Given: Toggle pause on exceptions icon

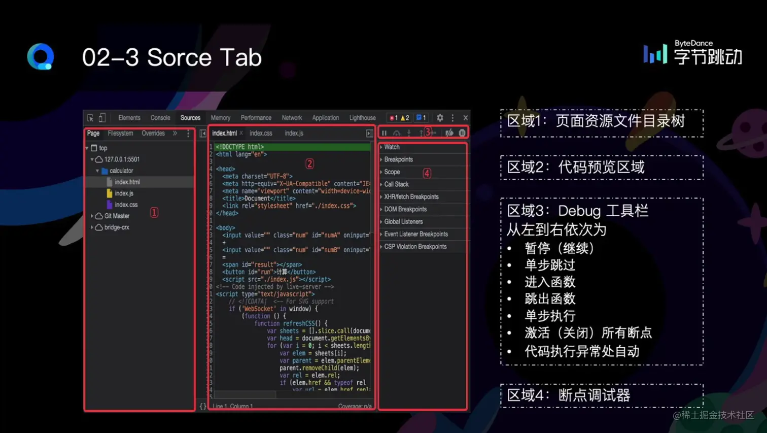Looking at the screenshot, I should click(x=462, y=133).
